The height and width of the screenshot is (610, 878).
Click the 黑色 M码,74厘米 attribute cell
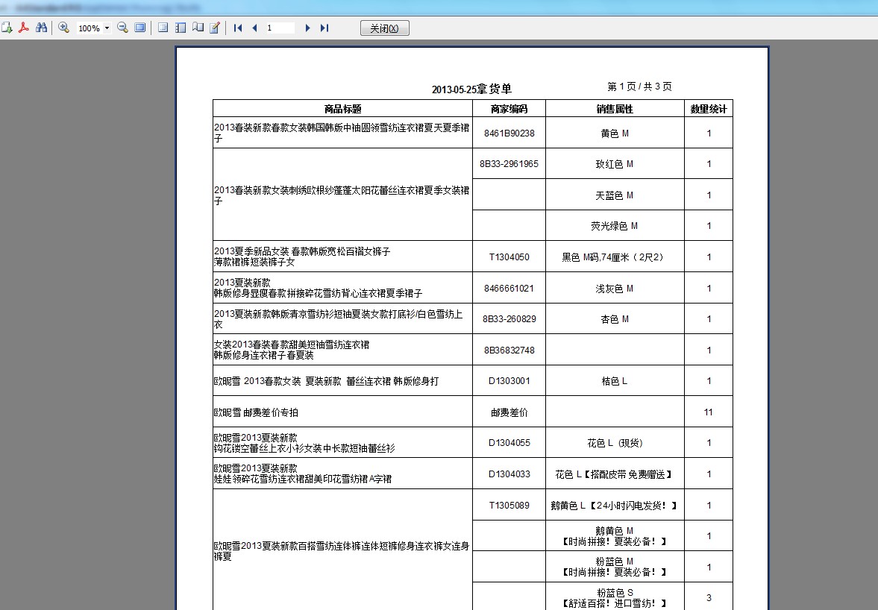pos(615,257)
